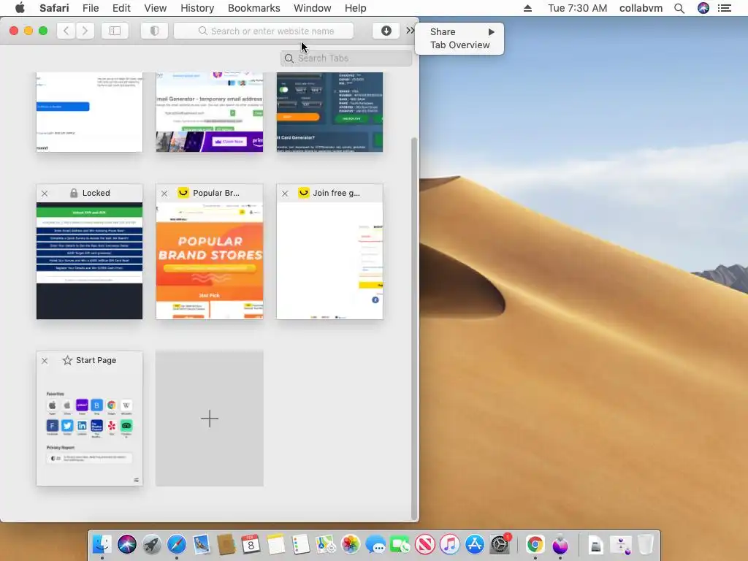The width and height of the screenshot is (748, 561).
Task: Open Photos in the dock
Action: tap(351, 544)
